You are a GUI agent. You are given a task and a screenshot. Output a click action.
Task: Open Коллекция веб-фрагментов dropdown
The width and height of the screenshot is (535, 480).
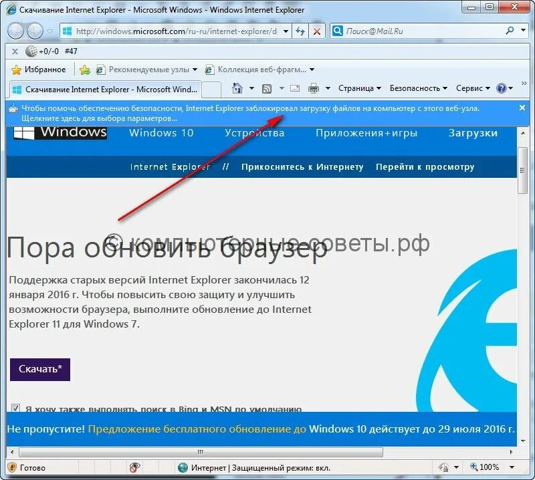pyautogui.click(x=259, y=70)
